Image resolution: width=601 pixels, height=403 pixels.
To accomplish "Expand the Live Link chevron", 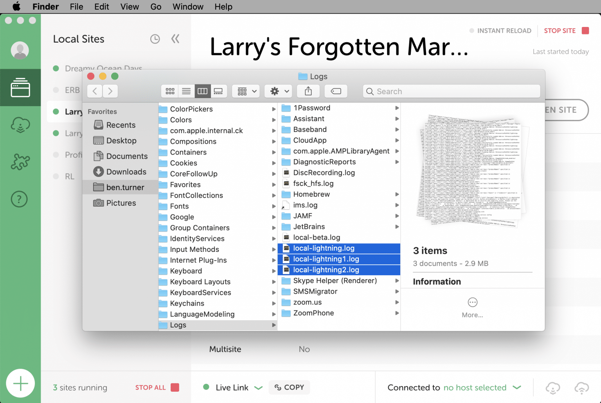I will point(259,388).
